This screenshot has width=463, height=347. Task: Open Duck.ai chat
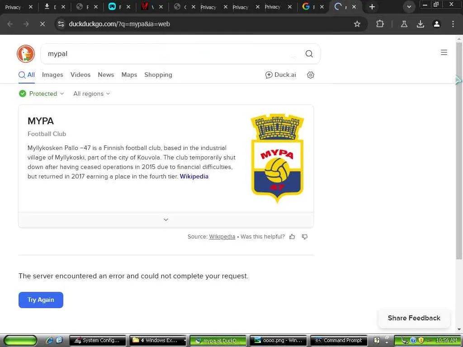coord(280,75)
